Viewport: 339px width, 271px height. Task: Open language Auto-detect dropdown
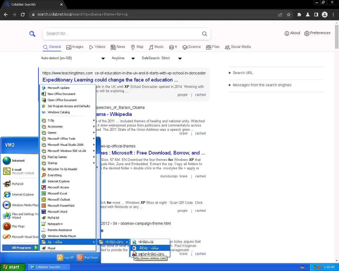tap(73, 58)
